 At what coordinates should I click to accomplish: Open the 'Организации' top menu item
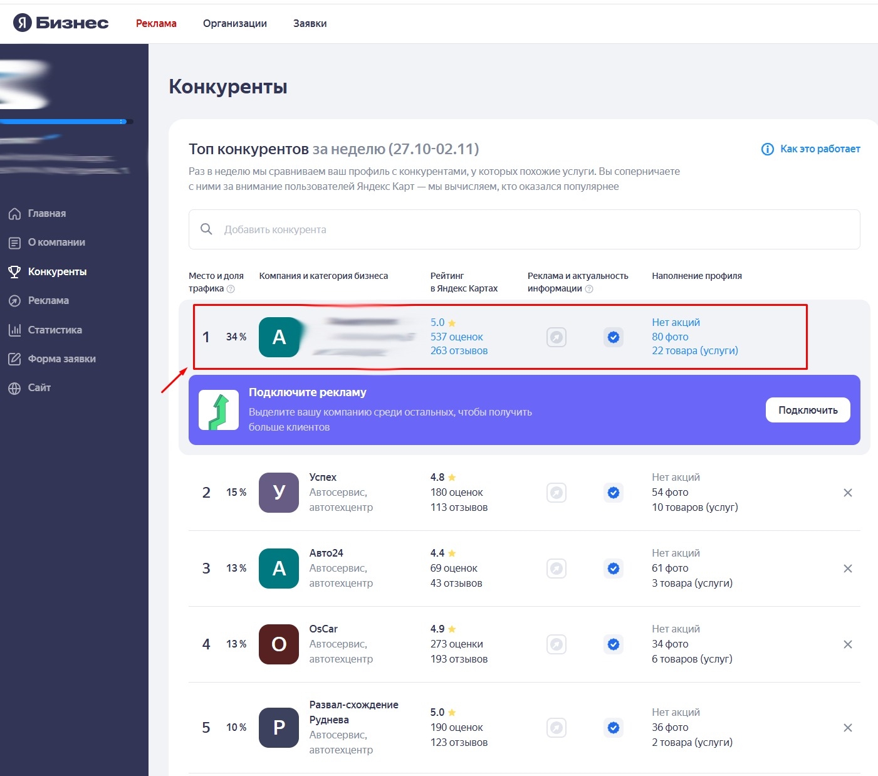click(234, 23)
